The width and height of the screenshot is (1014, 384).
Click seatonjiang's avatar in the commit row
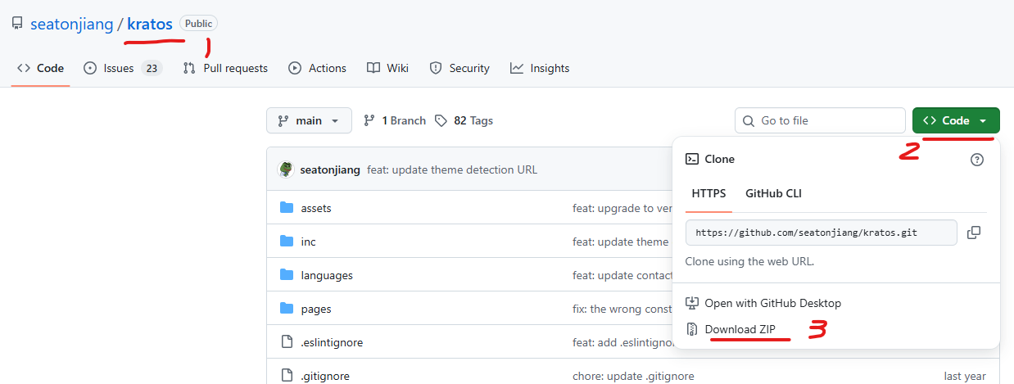[x=286, y=169]
